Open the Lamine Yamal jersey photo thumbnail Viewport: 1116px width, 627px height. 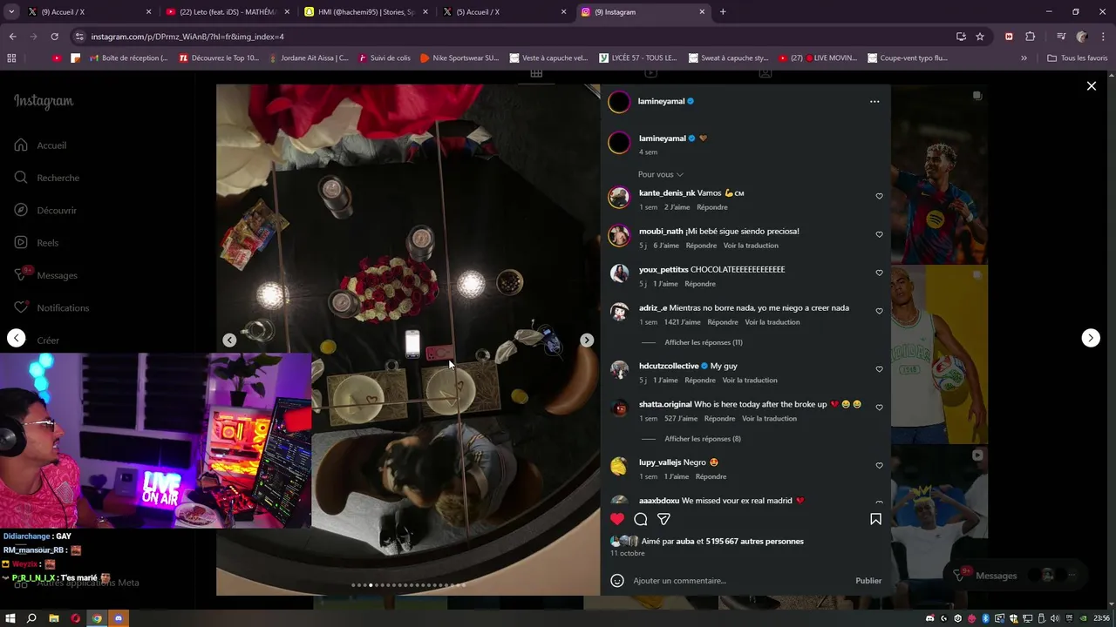coord(939,174)
